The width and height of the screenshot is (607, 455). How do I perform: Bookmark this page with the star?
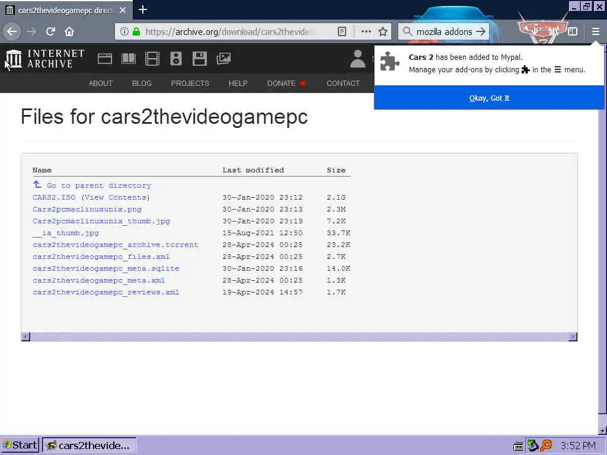(x=383, y=31)
